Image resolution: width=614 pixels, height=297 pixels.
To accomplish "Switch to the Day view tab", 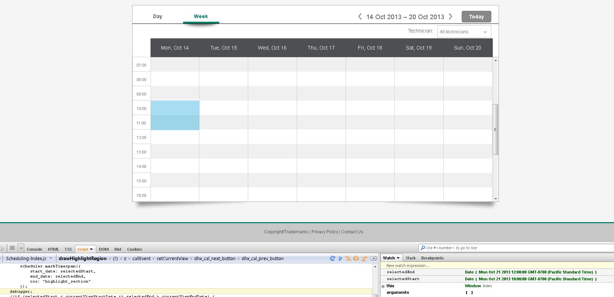I will (x=158, y=16).
